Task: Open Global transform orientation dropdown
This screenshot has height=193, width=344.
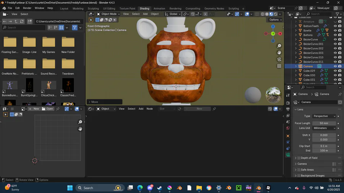Action: [173, 14]
